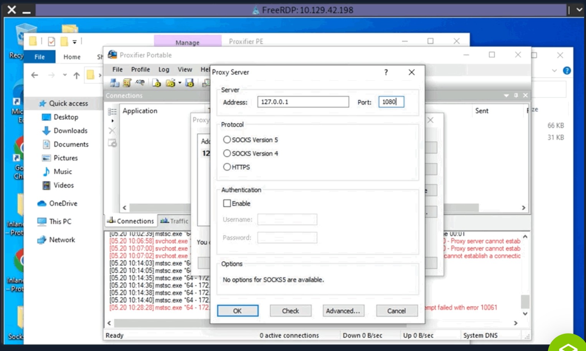
Task: Click Properties checkmark icon in Explorer quick toolbar
Action: [x=51, y=41]
